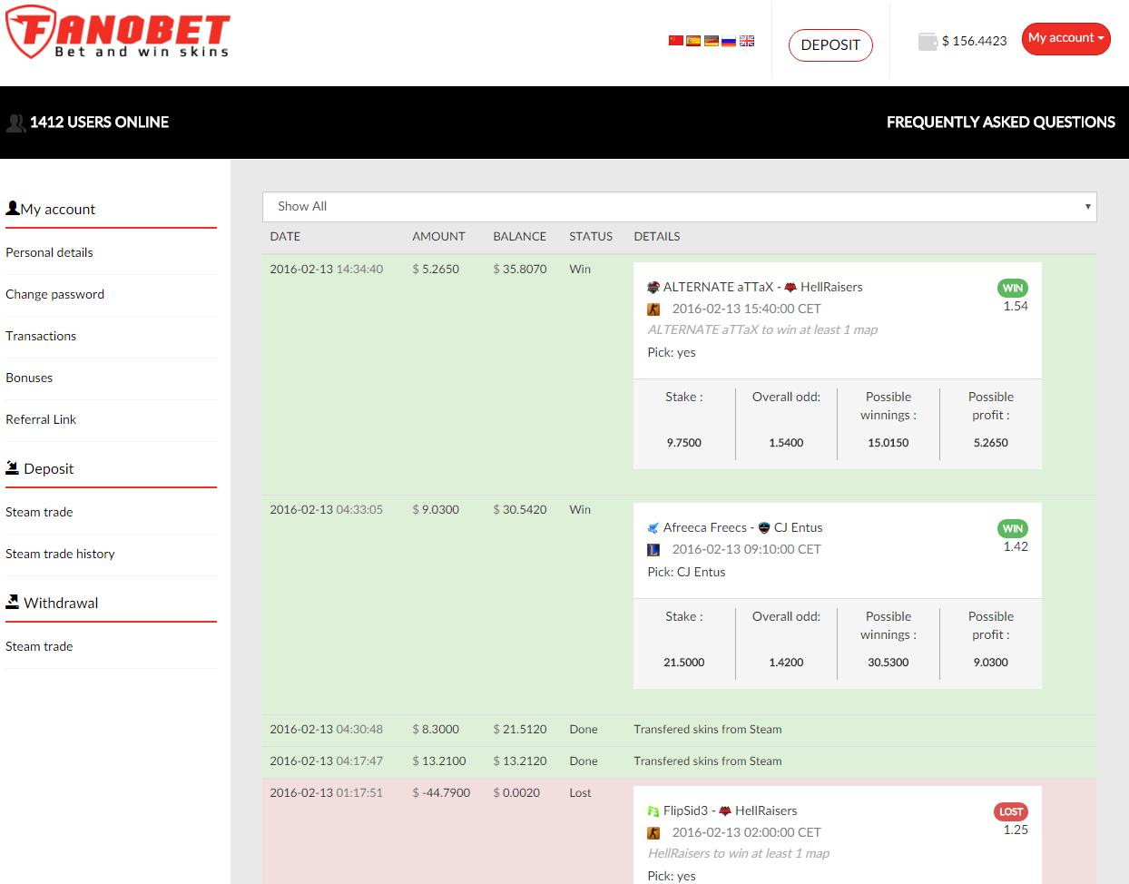The image size is (1129, 884).
Task: Switch language to English UK flag
Action: click(x=747, y=41)
